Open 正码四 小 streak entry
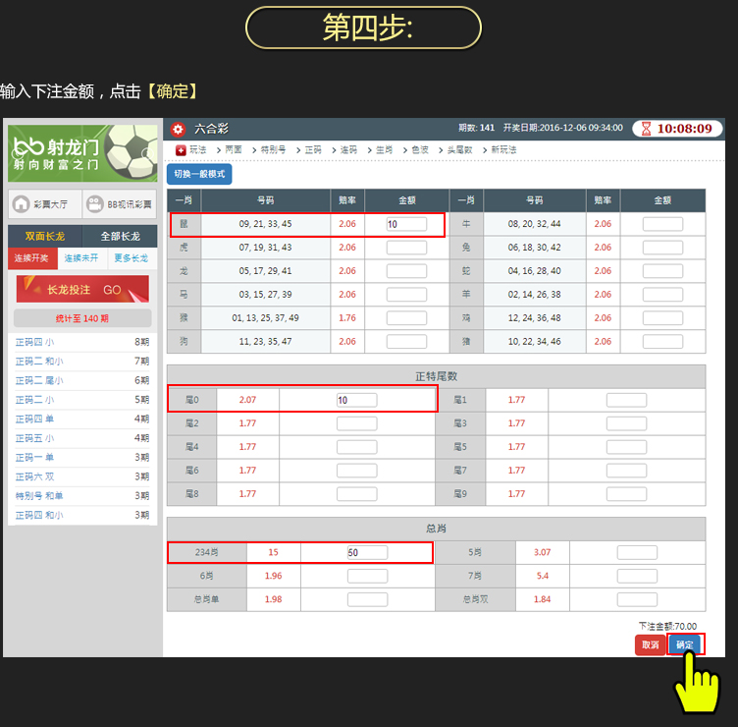 click(35, 342)
